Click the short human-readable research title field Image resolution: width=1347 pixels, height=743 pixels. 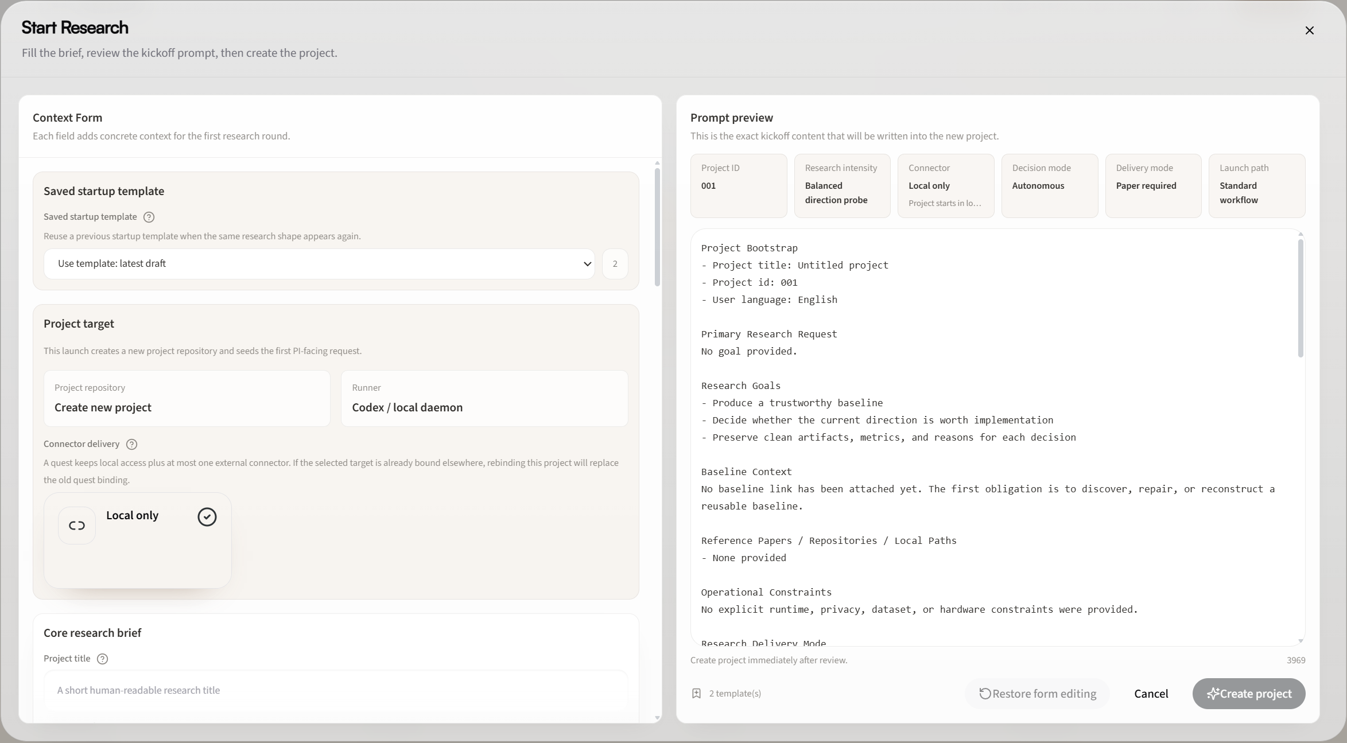[x=336, y=691]
